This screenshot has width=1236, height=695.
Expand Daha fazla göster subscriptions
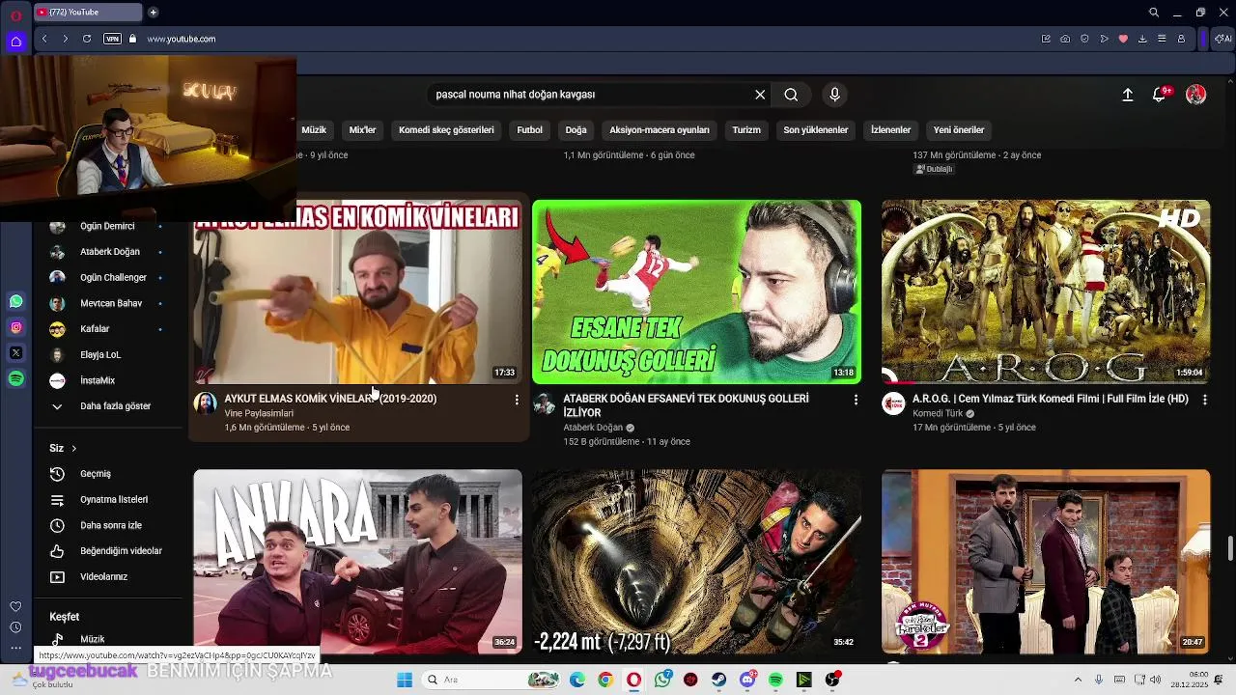tap(108, 406)
